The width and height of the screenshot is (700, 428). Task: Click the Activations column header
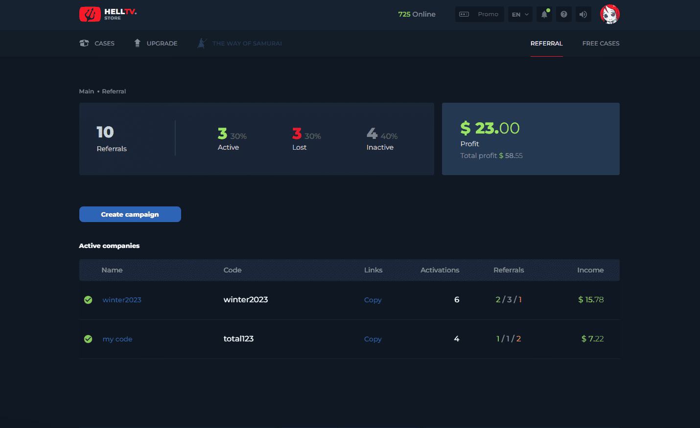440,270
